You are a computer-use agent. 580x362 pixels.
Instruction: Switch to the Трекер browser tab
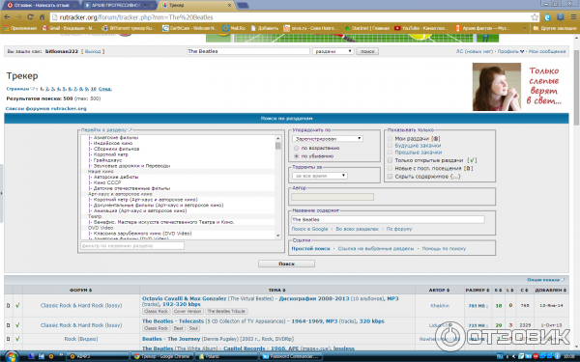(196, 5)
